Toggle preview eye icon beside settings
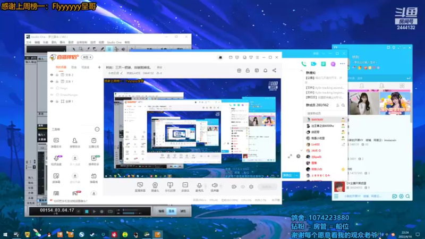Screen dimensions: 425x239 [243, 187]
